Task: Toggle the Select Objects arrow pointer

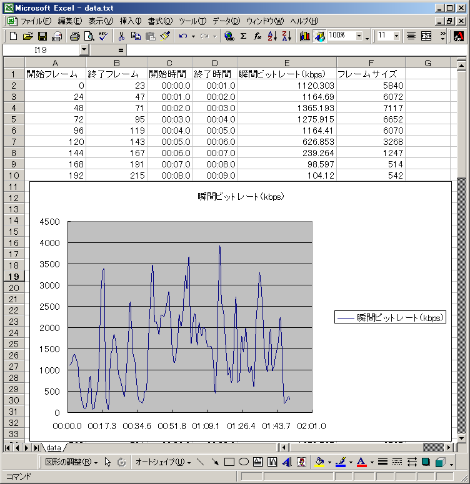Action: [107, 462]
